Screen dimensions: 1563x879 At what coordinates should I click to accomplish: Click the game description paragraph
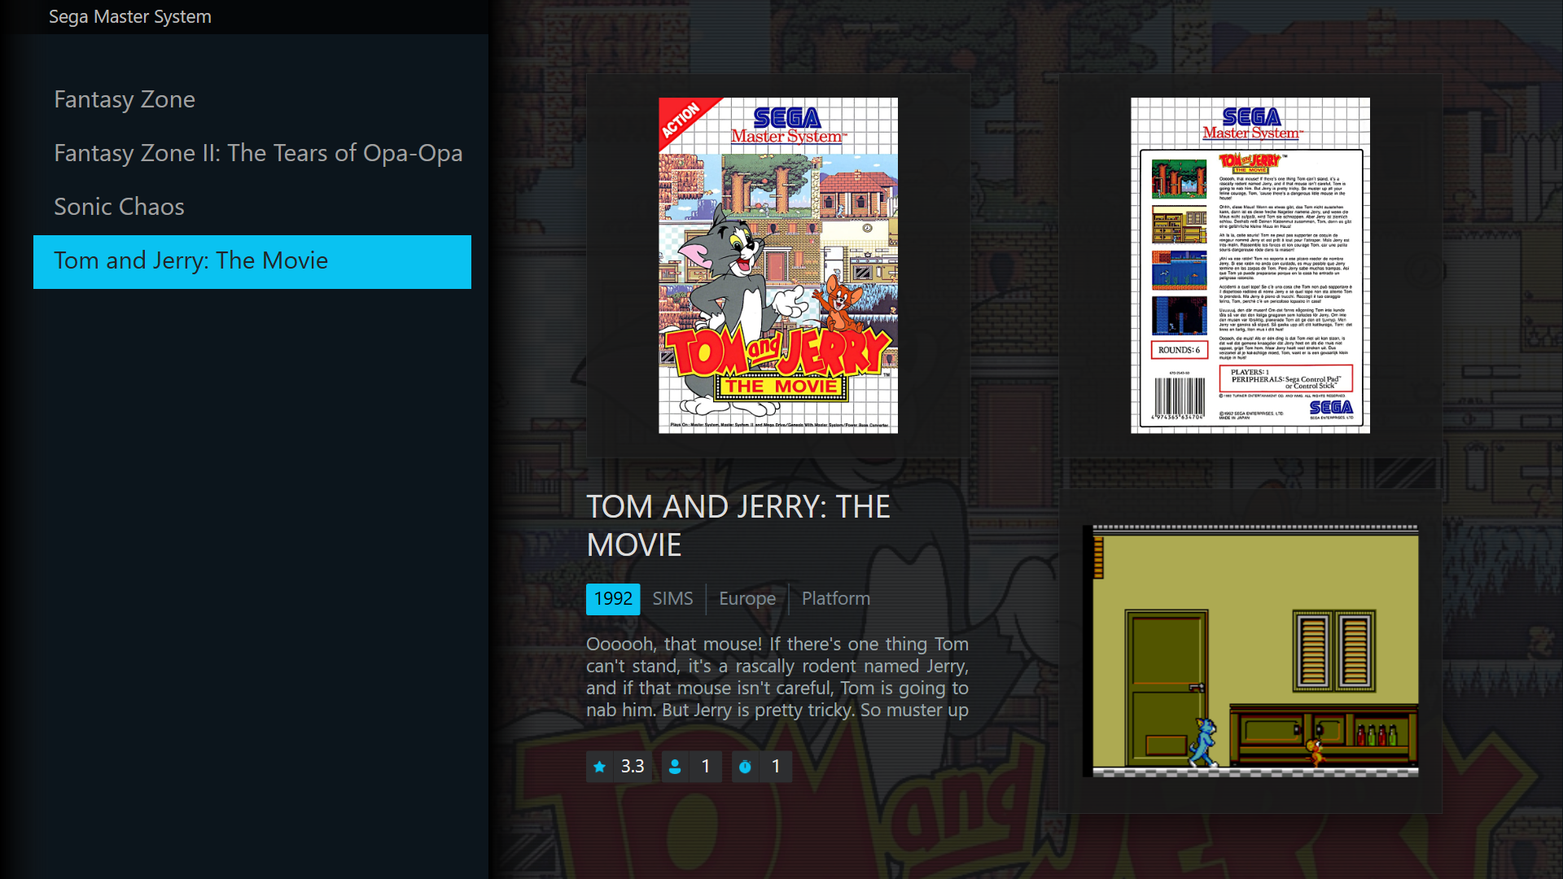point(777,677)
